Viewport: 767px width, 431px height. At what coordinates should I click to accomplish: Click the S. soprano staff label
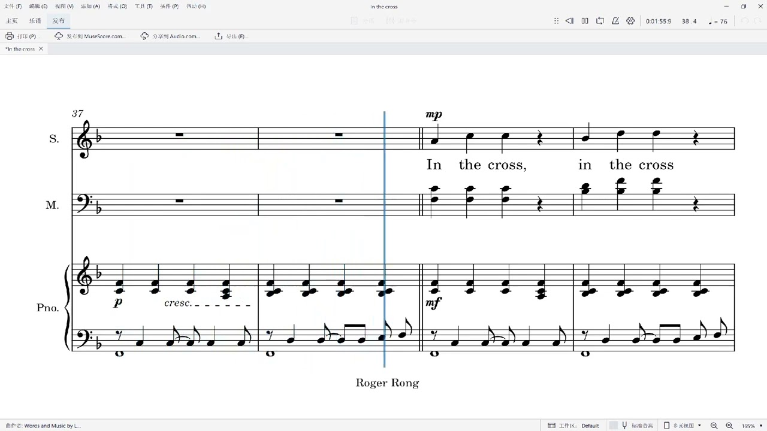pos(54,139)
